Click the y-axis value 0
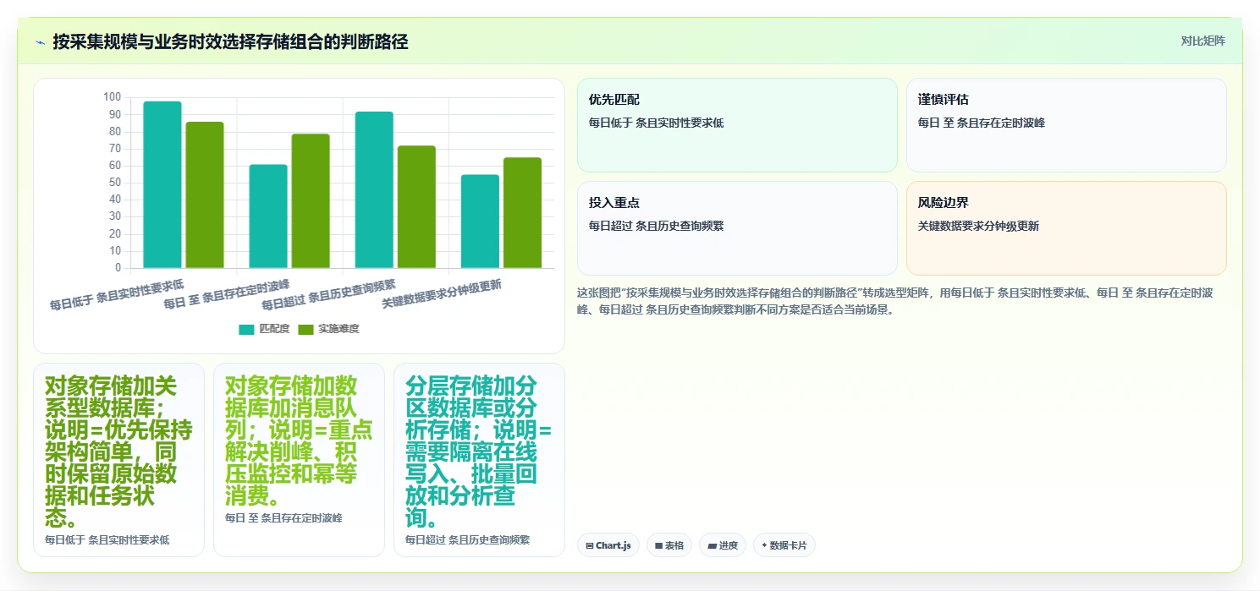Screen dimensions: 1260x591 click(118, 268)
